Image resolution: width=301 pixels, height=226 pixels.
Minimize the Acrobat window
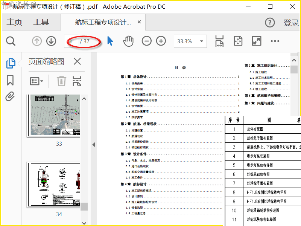pos(248,6)
